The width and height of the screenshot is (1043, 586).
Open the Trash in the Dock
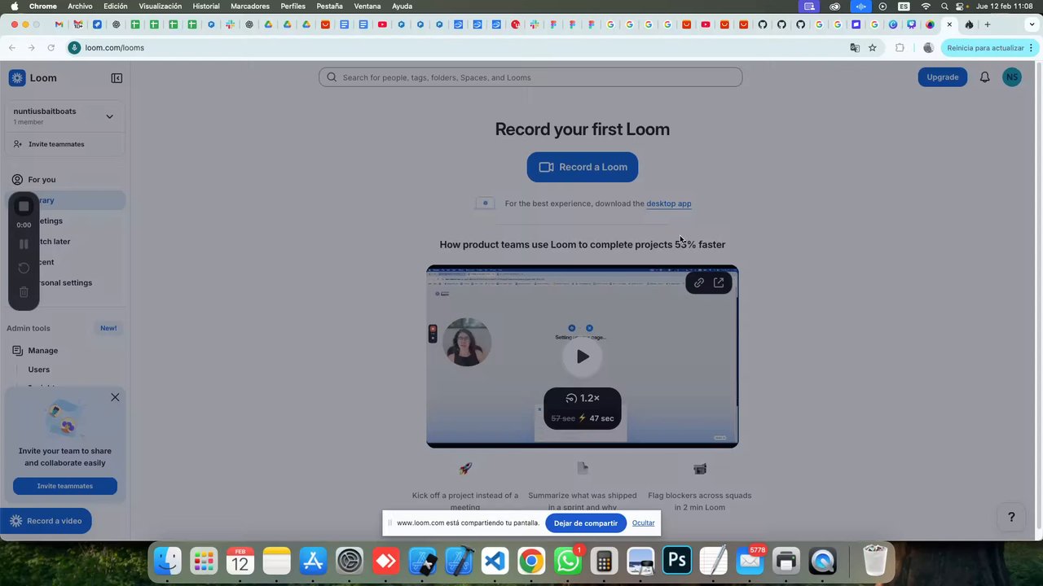tap(875, 561)
